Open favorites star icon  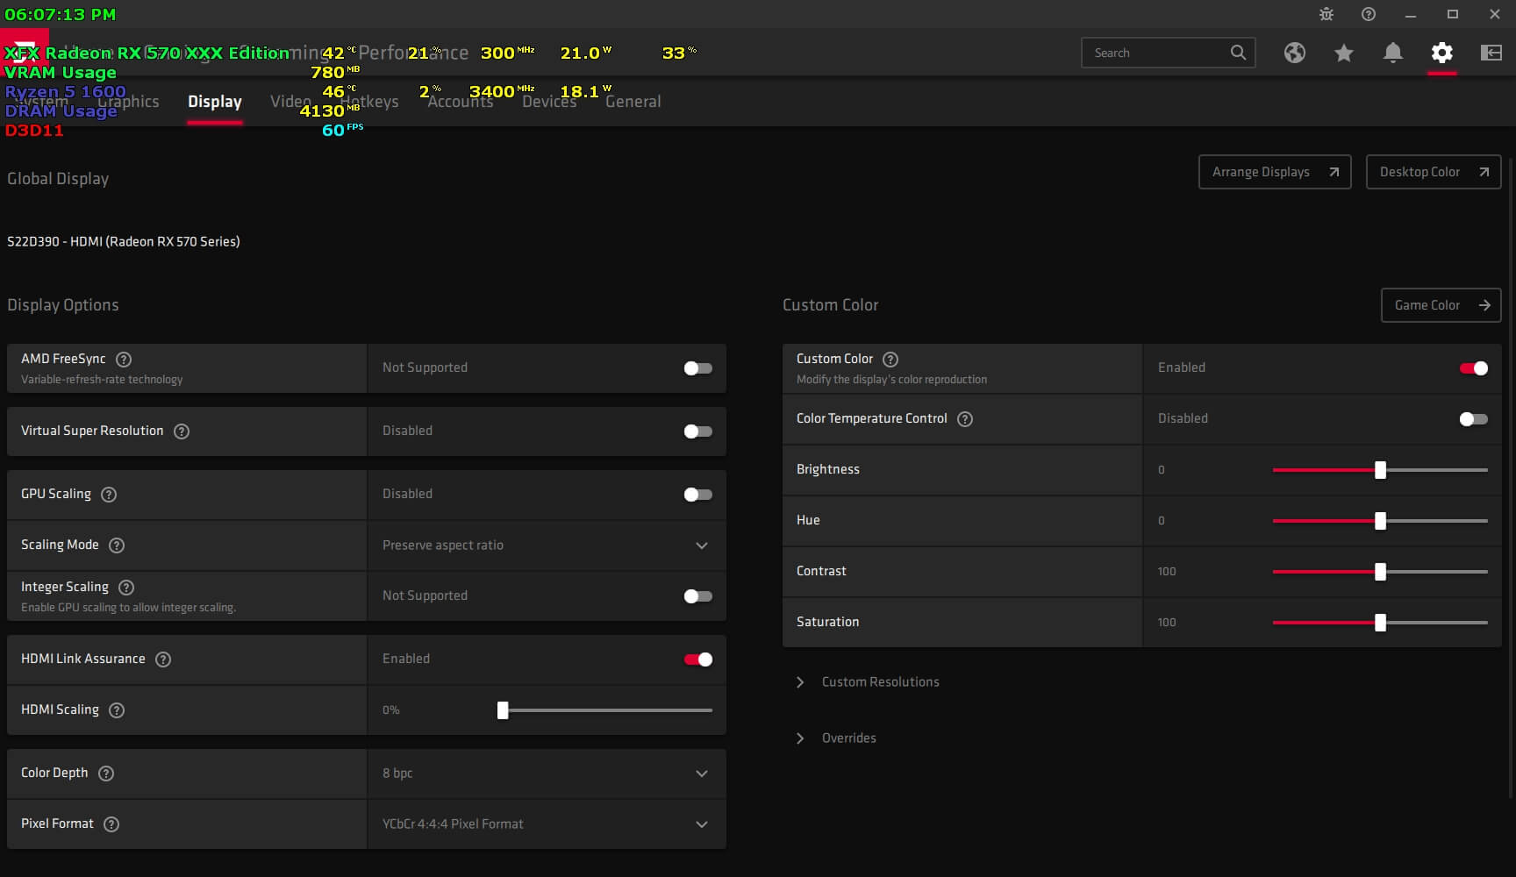[1343, 53]
